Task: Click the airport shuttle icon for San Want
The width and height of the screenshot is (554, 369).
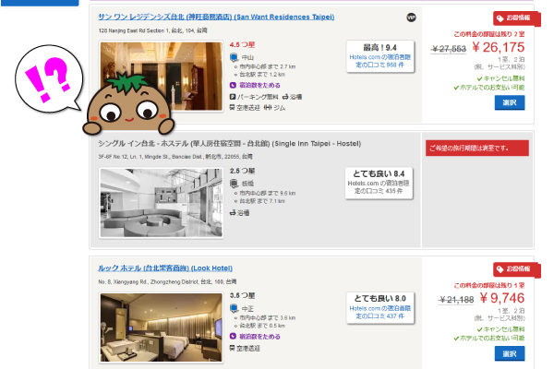Action: point(233,107)
